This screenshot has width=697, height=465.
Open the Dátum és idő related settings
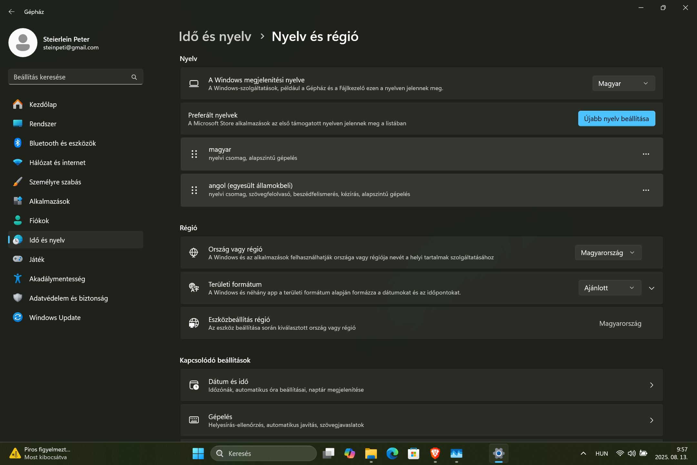tap(421, 385)
